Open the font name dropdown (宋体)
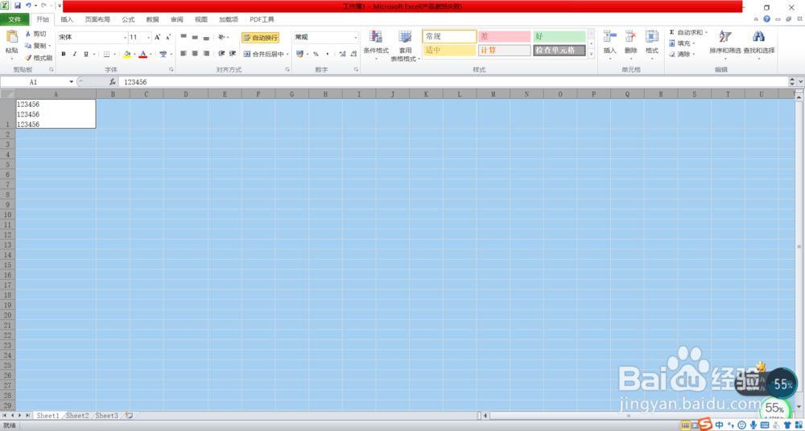 pos(125,38)
